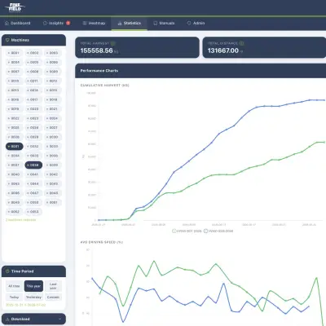Viewport: 326px width, 326px height.
Task: Deselect machine 0038 chip
Action: point(33,165)
